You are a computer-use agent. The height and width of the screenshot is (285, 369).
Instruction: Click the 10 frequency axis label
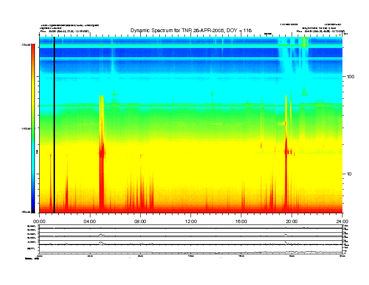point(349,174)
